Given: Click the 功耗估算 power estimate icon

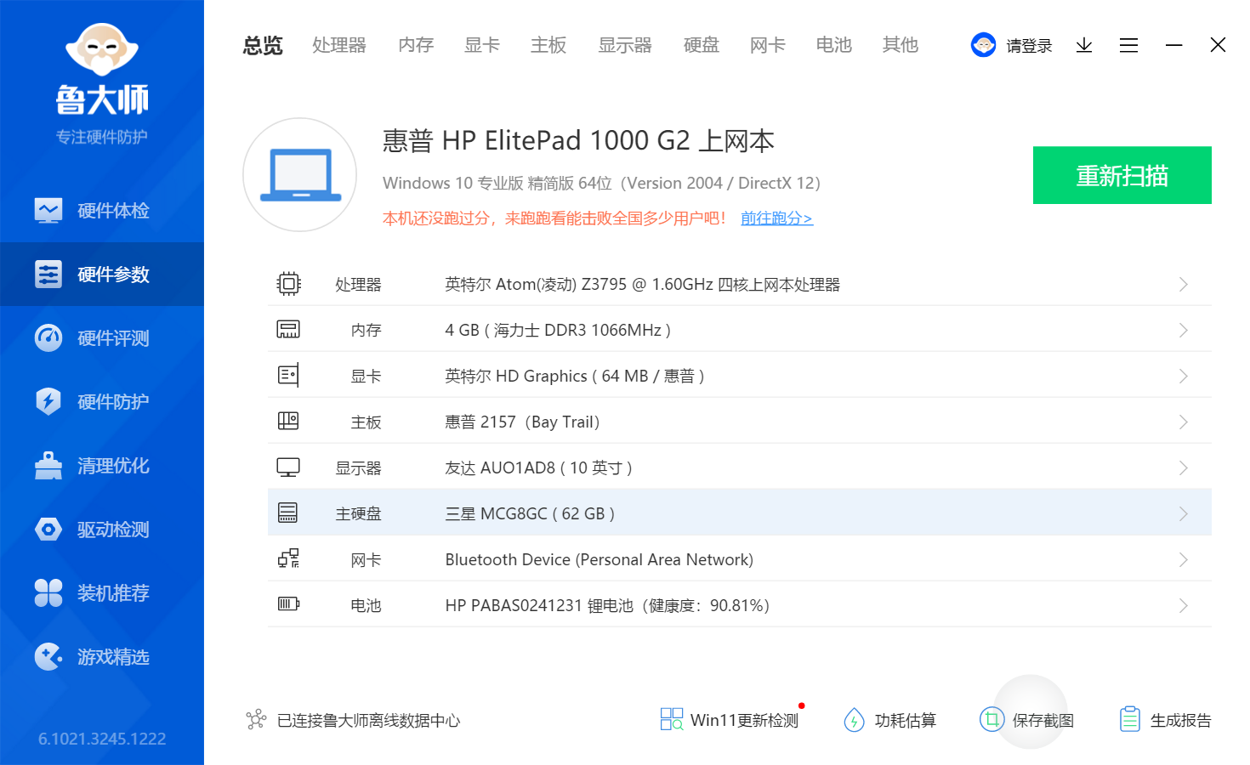Looking at the screenshot, I should 854,720.
